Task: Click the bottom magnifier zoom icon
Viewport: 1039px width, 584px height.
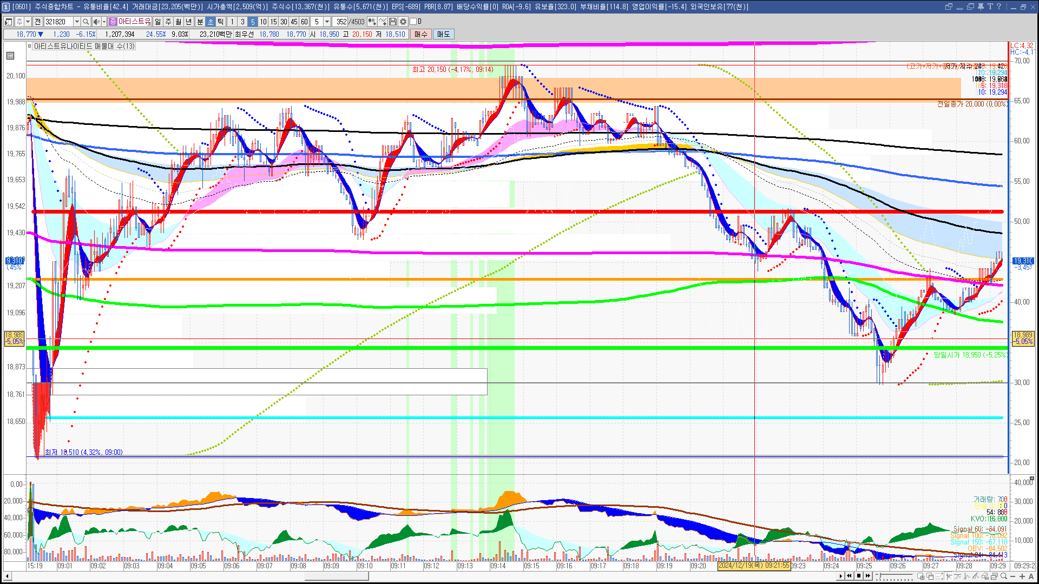Action: coord(1003,576)
